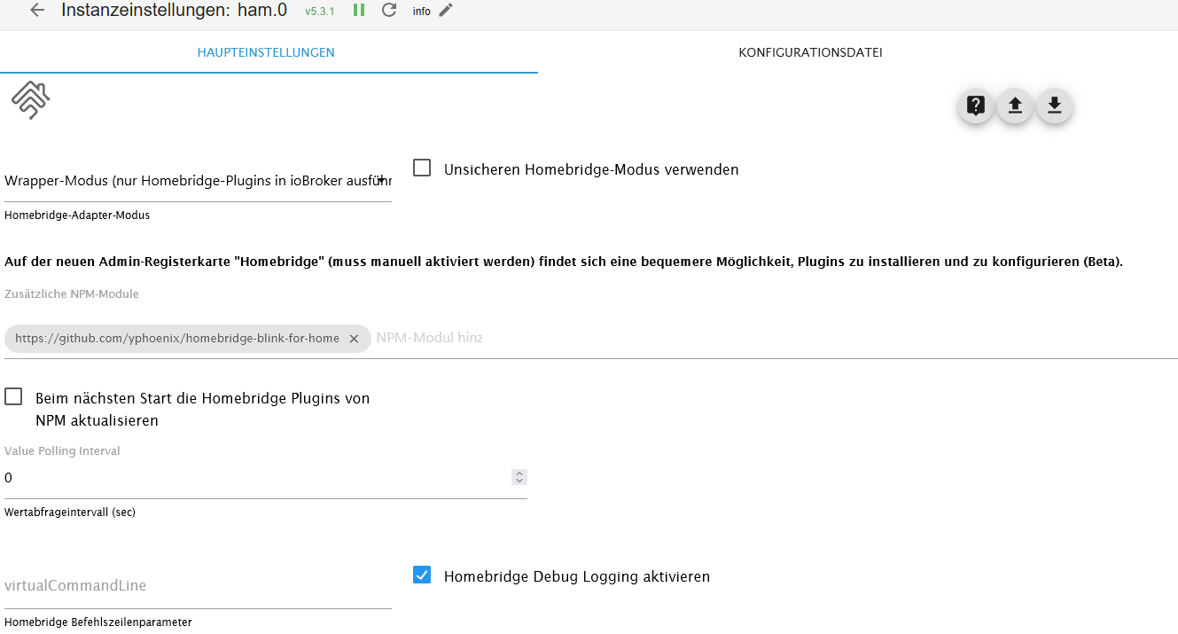
Task: Click the restart instance icon
Action: 388,11
